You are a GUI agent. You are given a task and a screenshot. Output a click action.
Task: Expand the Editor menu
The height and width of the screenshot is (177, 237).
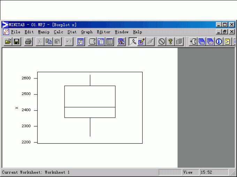[104, 32]
